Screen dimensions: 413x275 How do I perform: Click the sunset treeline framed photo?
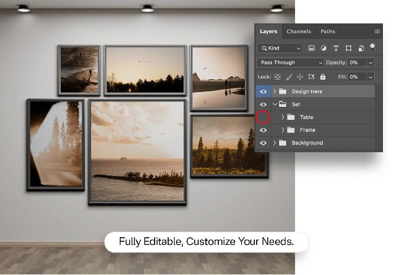click(145, 70)
